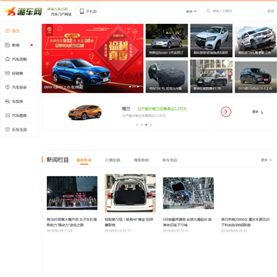
Task: Open 汽车图库 photo gallery in sidebar
Action: 19,115
